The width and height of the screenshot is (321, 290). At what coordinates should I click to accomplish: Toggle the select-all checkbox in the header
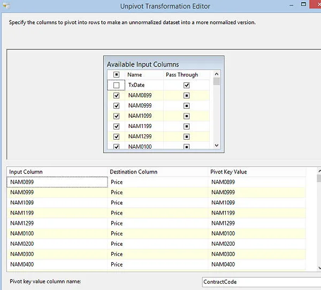point(116,75)
